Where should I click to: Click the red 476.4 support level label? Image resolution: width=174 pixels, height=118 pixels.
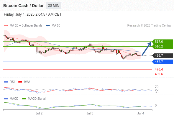(x=159, y=70)
